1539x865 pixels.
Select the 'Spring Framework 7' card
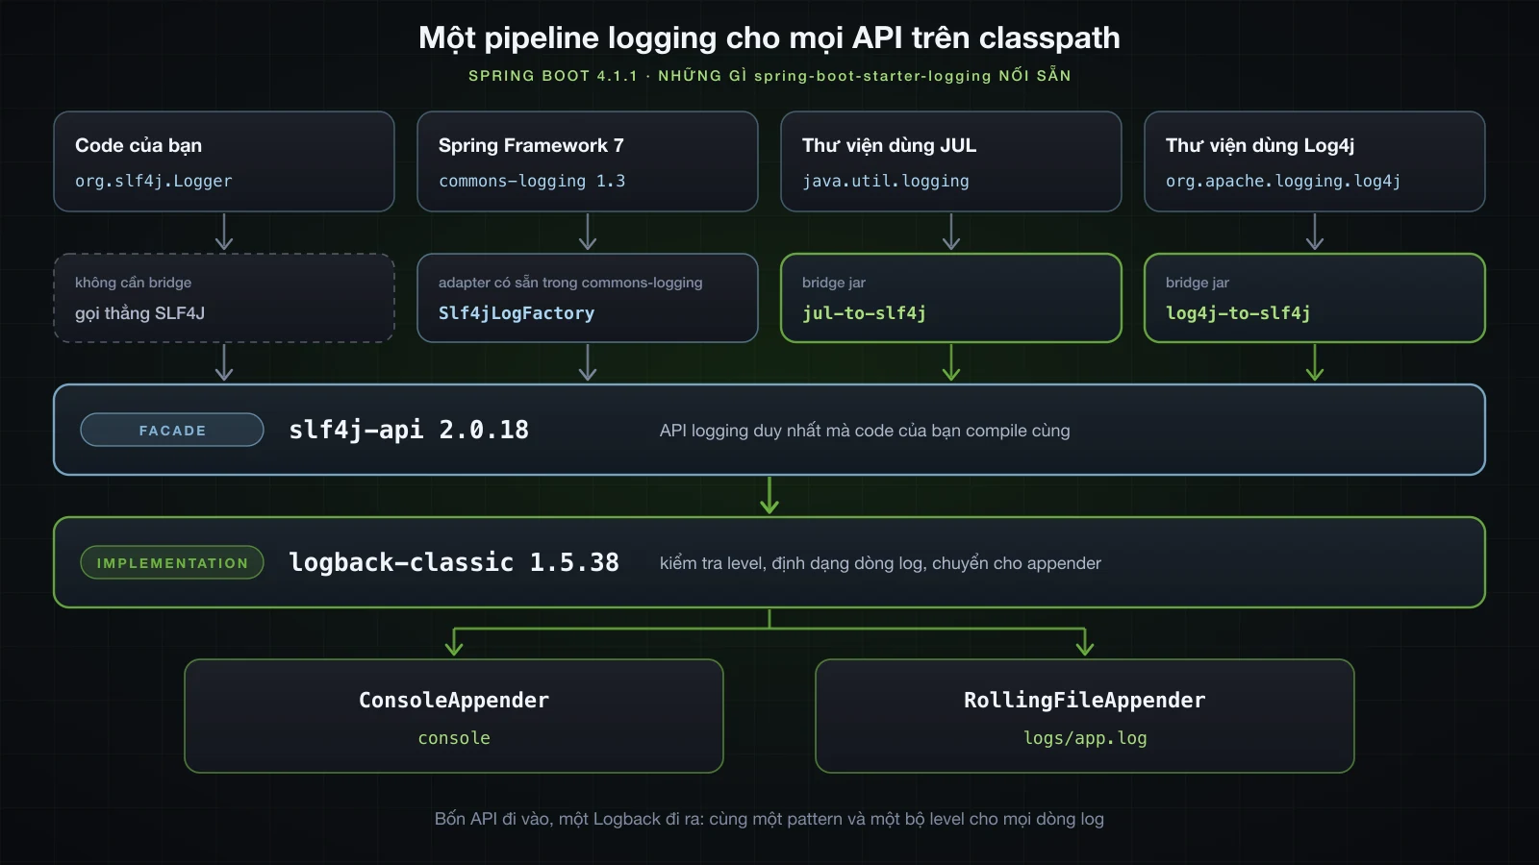pyautogui.click(x=588, y=161)
